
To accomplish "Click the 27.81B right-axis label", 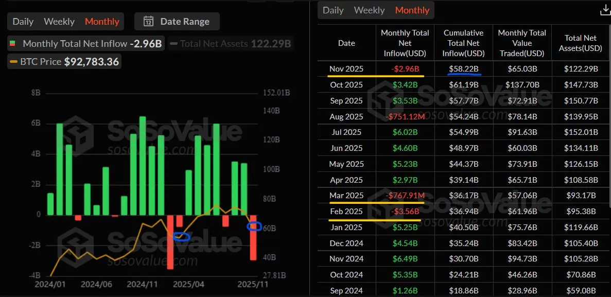I will (x=275, y=276).
